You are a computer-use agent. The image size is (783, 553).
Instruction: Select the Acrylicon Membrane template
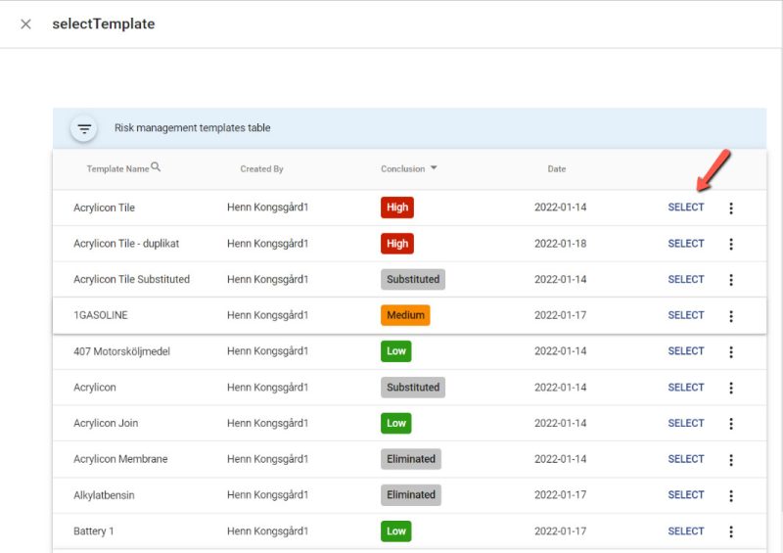tap(686, 459)
